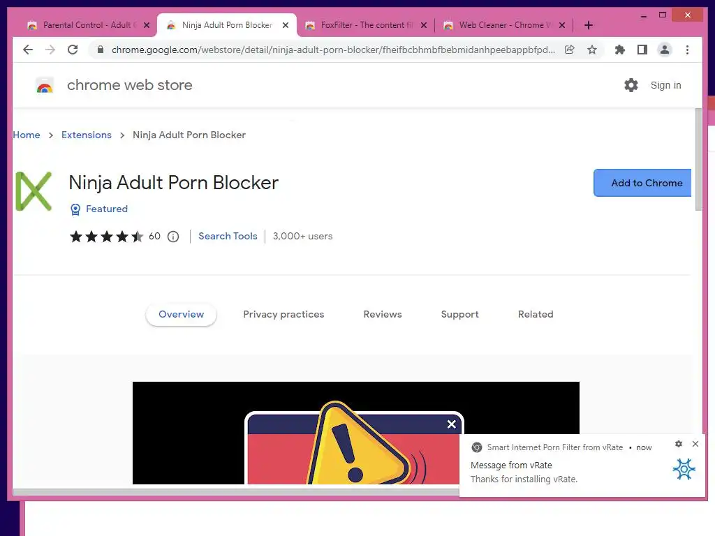This screenshot has width=715, height=536.
Task: Click Sign in
Action: pyautogui.click(x=665, y=85)
